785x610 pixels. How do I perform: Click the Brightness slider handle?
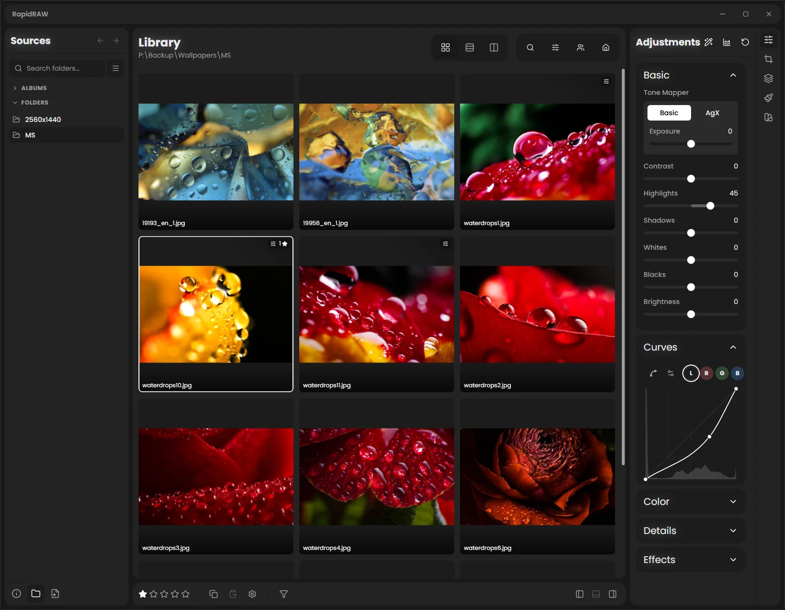tap(691, 314)
